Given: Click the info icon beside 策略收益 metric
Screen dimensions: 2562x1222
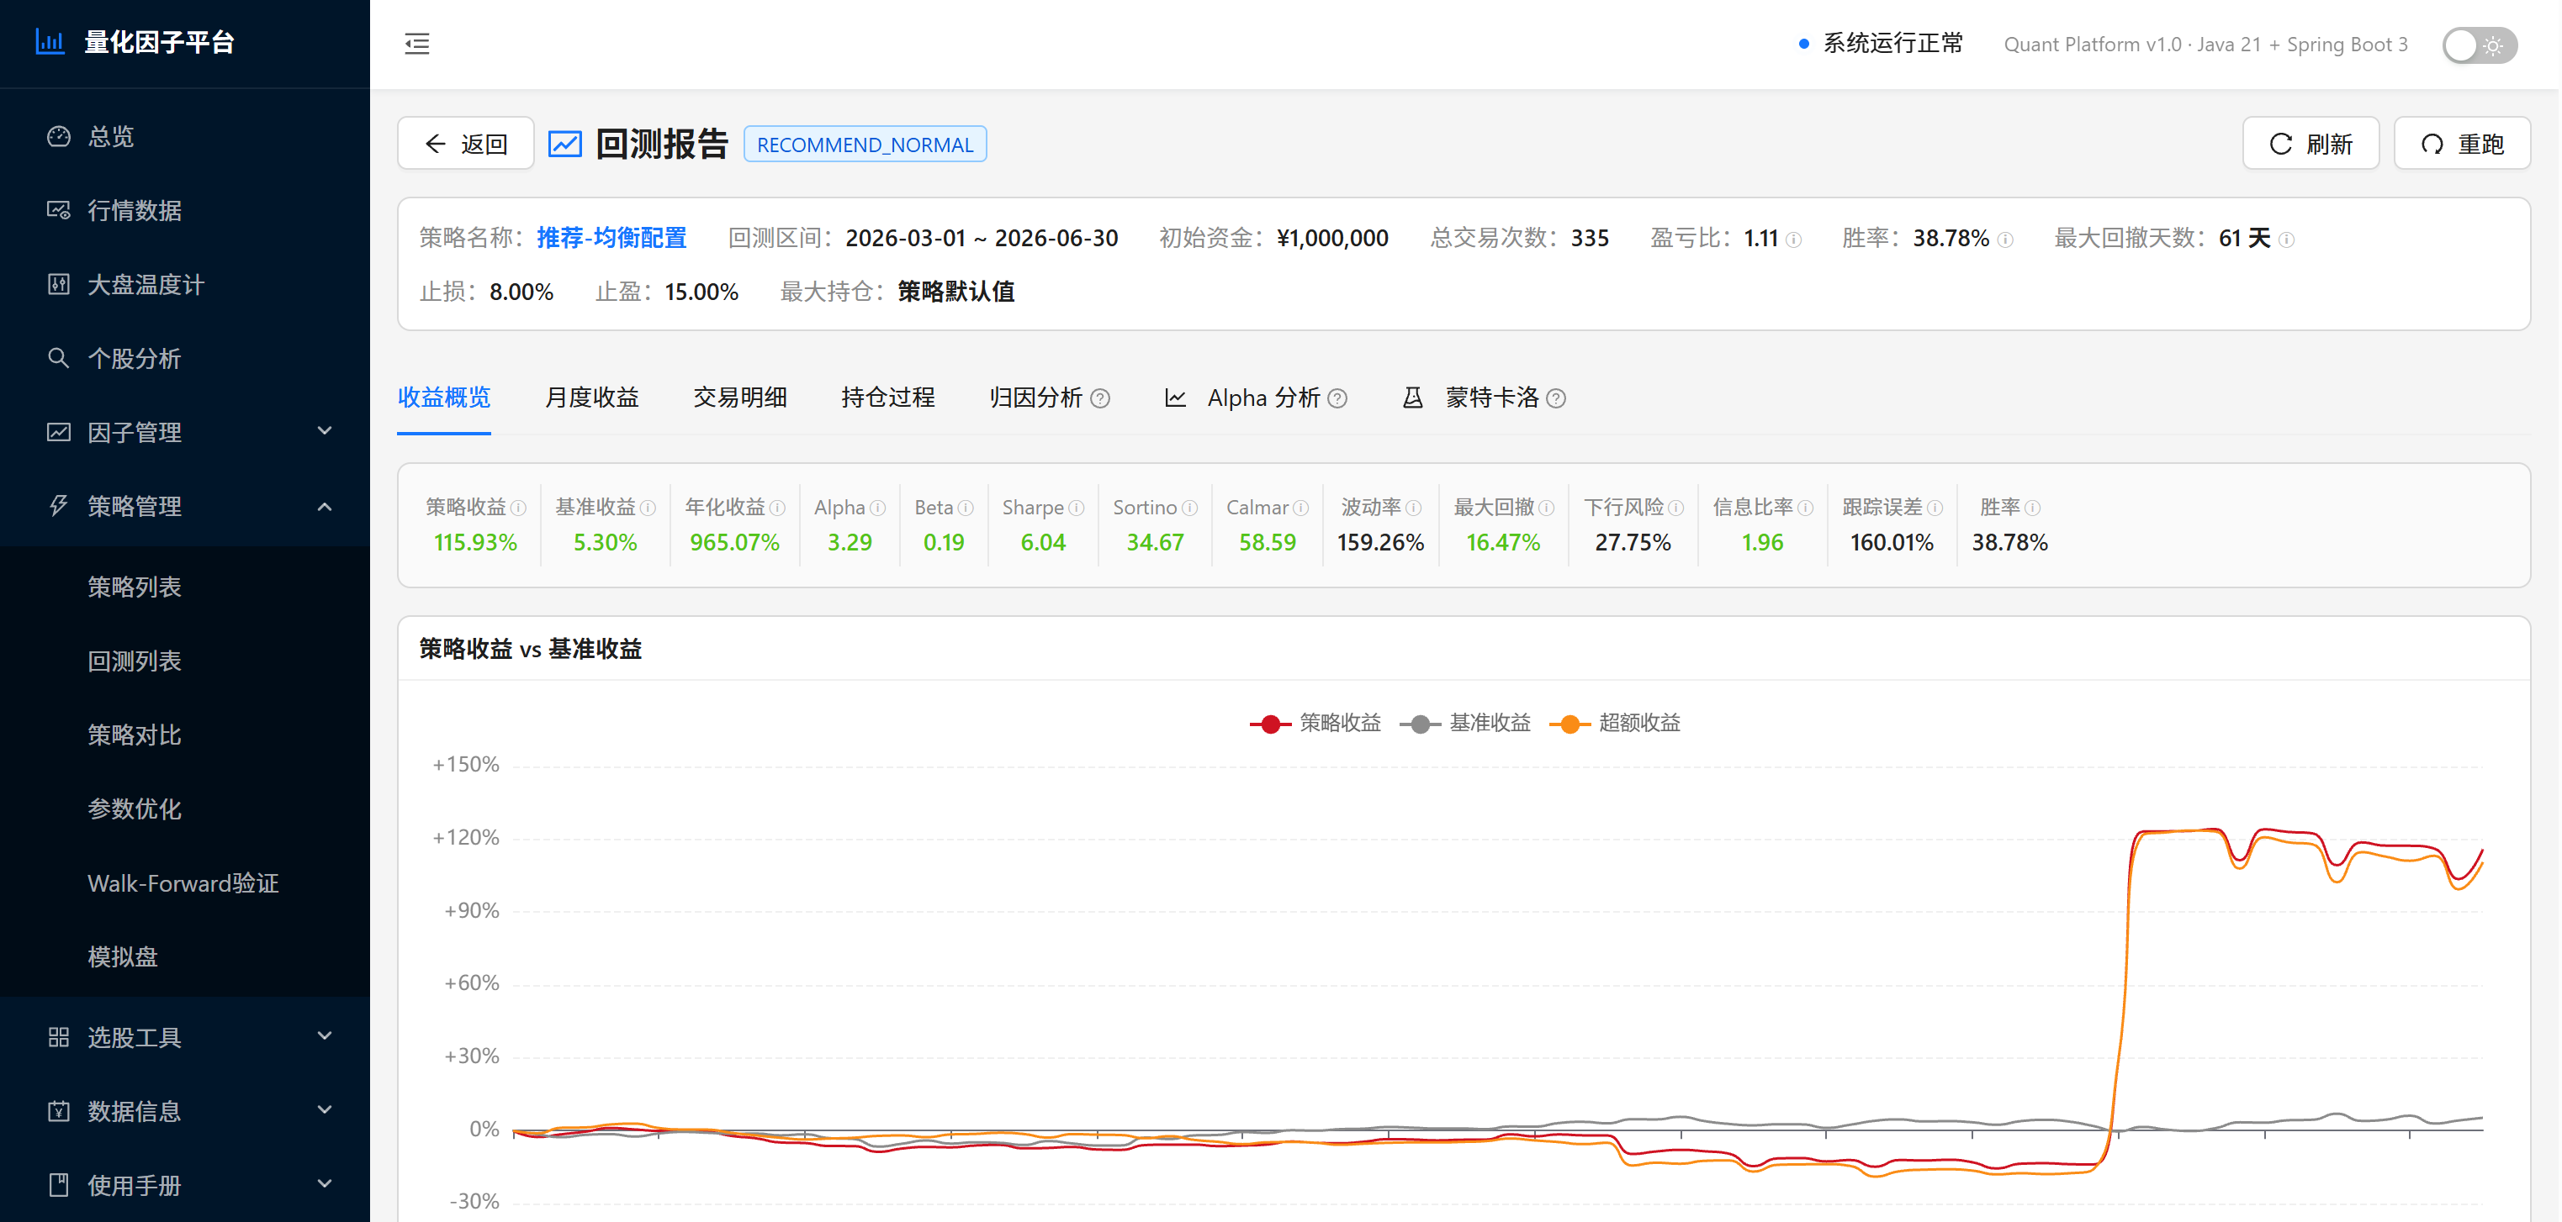Looking at the screenshot, I should [518, 508].
